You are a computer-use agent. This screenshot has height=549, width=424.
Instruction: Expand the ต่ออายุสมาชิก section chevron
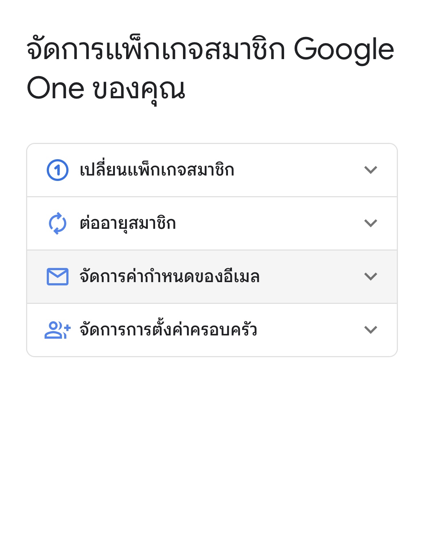370,223
